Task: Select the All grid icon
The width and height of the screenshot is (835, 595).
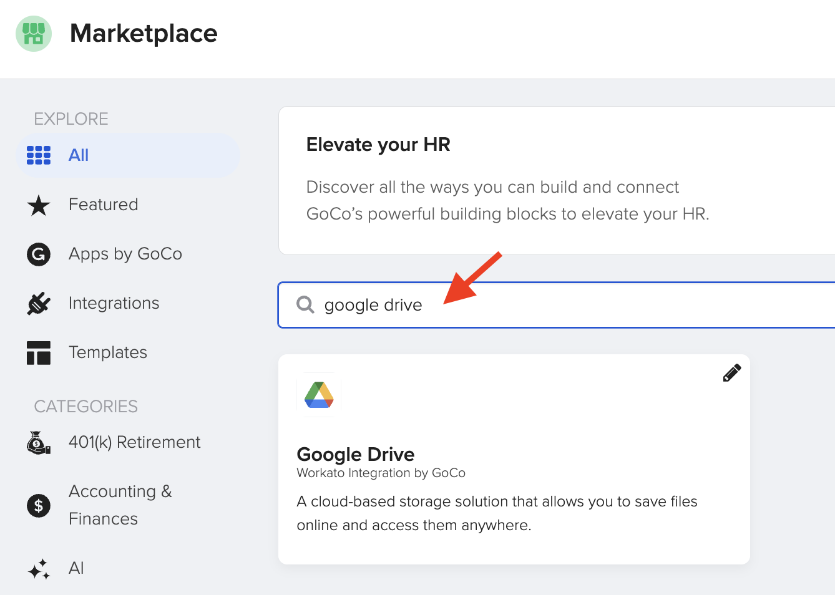Action: click(x=39, y=155)
